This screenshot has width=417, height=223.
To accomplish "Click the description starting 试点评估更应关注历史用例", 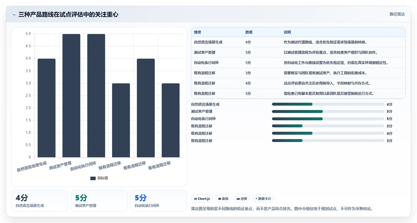I will point(327,83).
